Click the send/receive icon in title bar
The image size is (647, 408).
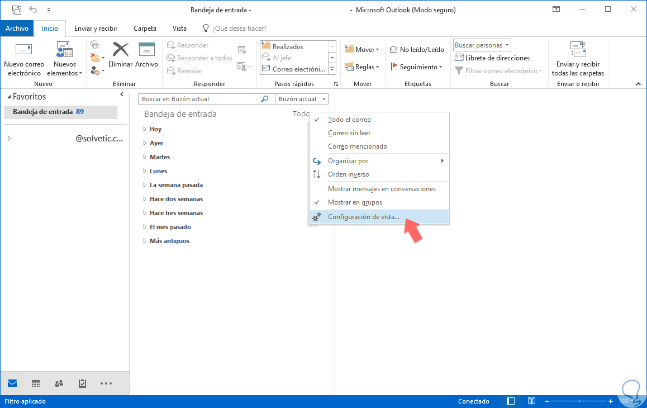pos(17,10)
